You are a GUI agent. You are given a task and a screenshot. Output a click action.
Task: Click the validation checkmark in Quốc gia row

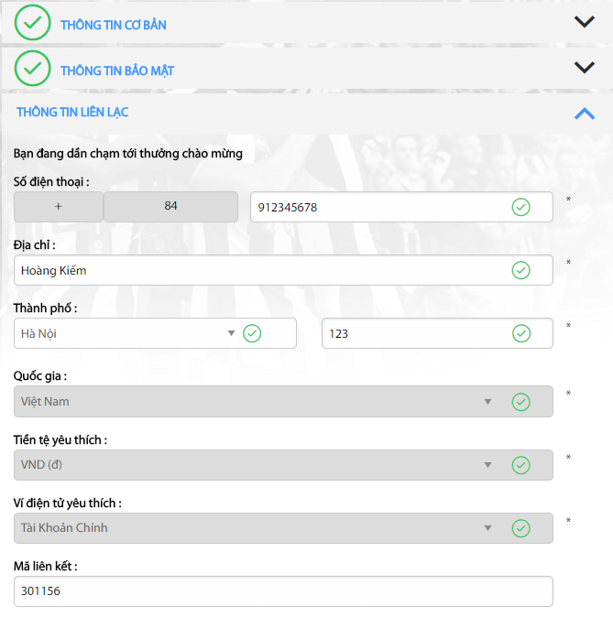pyautogui.click(x=520, y=401)
